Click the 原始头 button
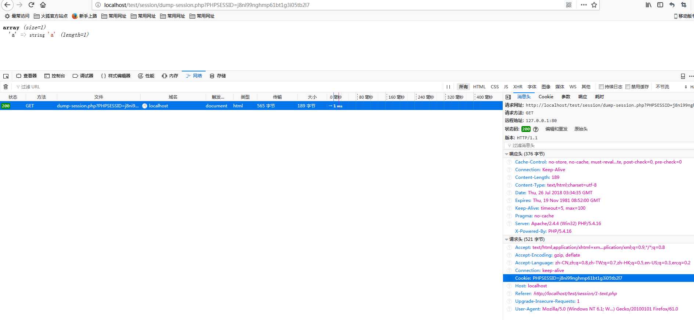The width and height of the screenshot is (694, 320). coord(581,129)
